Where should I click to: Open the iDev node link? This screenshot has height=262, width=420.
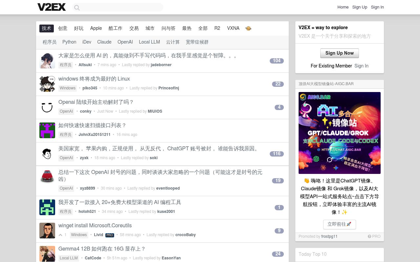[87, 42]
